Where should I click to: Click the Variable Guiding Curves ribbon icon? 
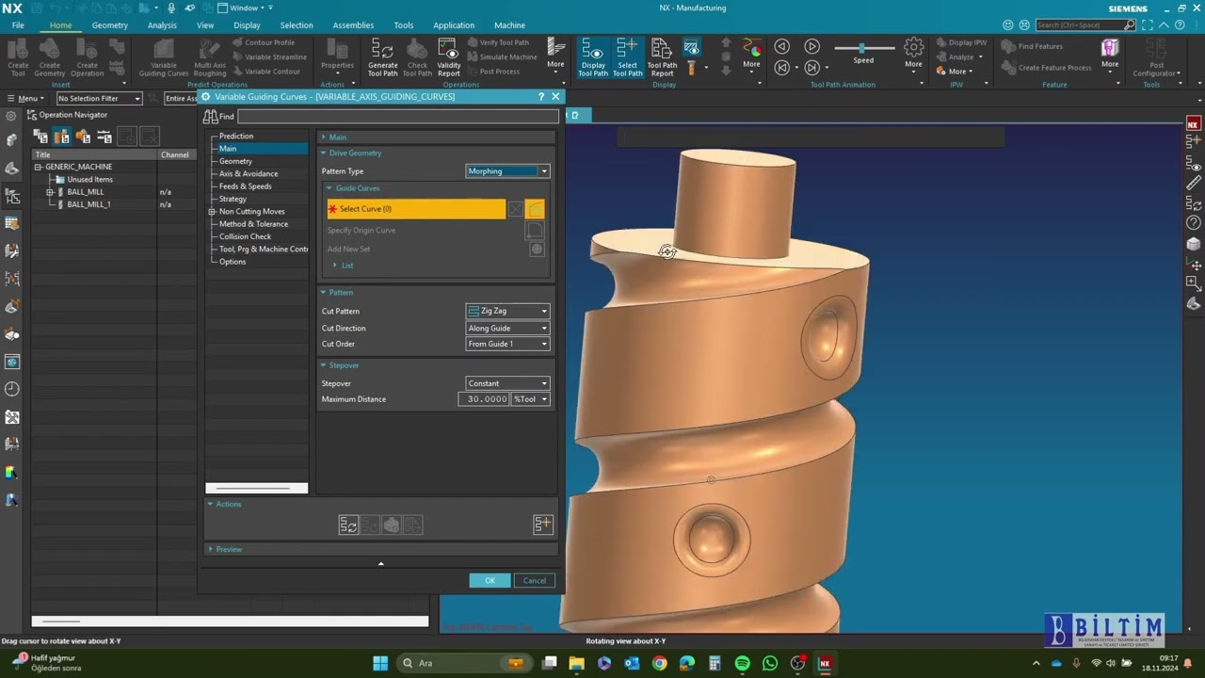164,56
